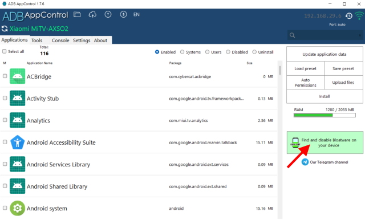Screen dimensions: 365x224
Task: Check the Activity Stub checkbox
Action: click(5, 98)
